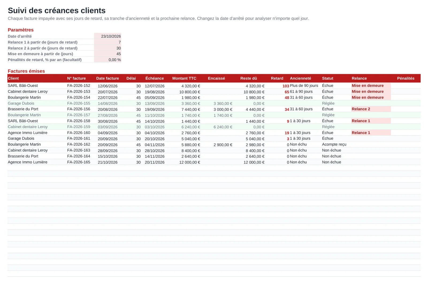Image resolution: width=428 pixels, height=284 pixels.
Task: Select the Factures émises section heading
Action: 26,71
